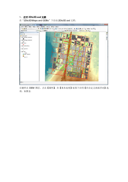Click the Streets layer name
Screen dimensions: 128x182
25,43
